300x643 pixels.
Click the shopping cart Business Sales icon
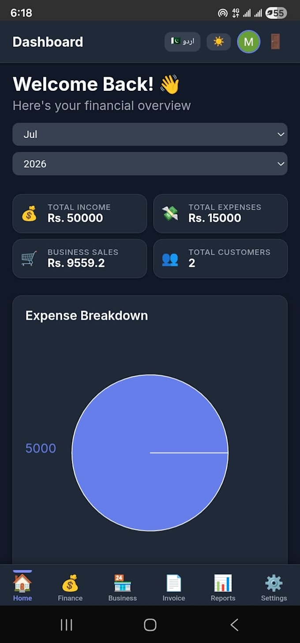pyautogui.click(x=29, y=258)
